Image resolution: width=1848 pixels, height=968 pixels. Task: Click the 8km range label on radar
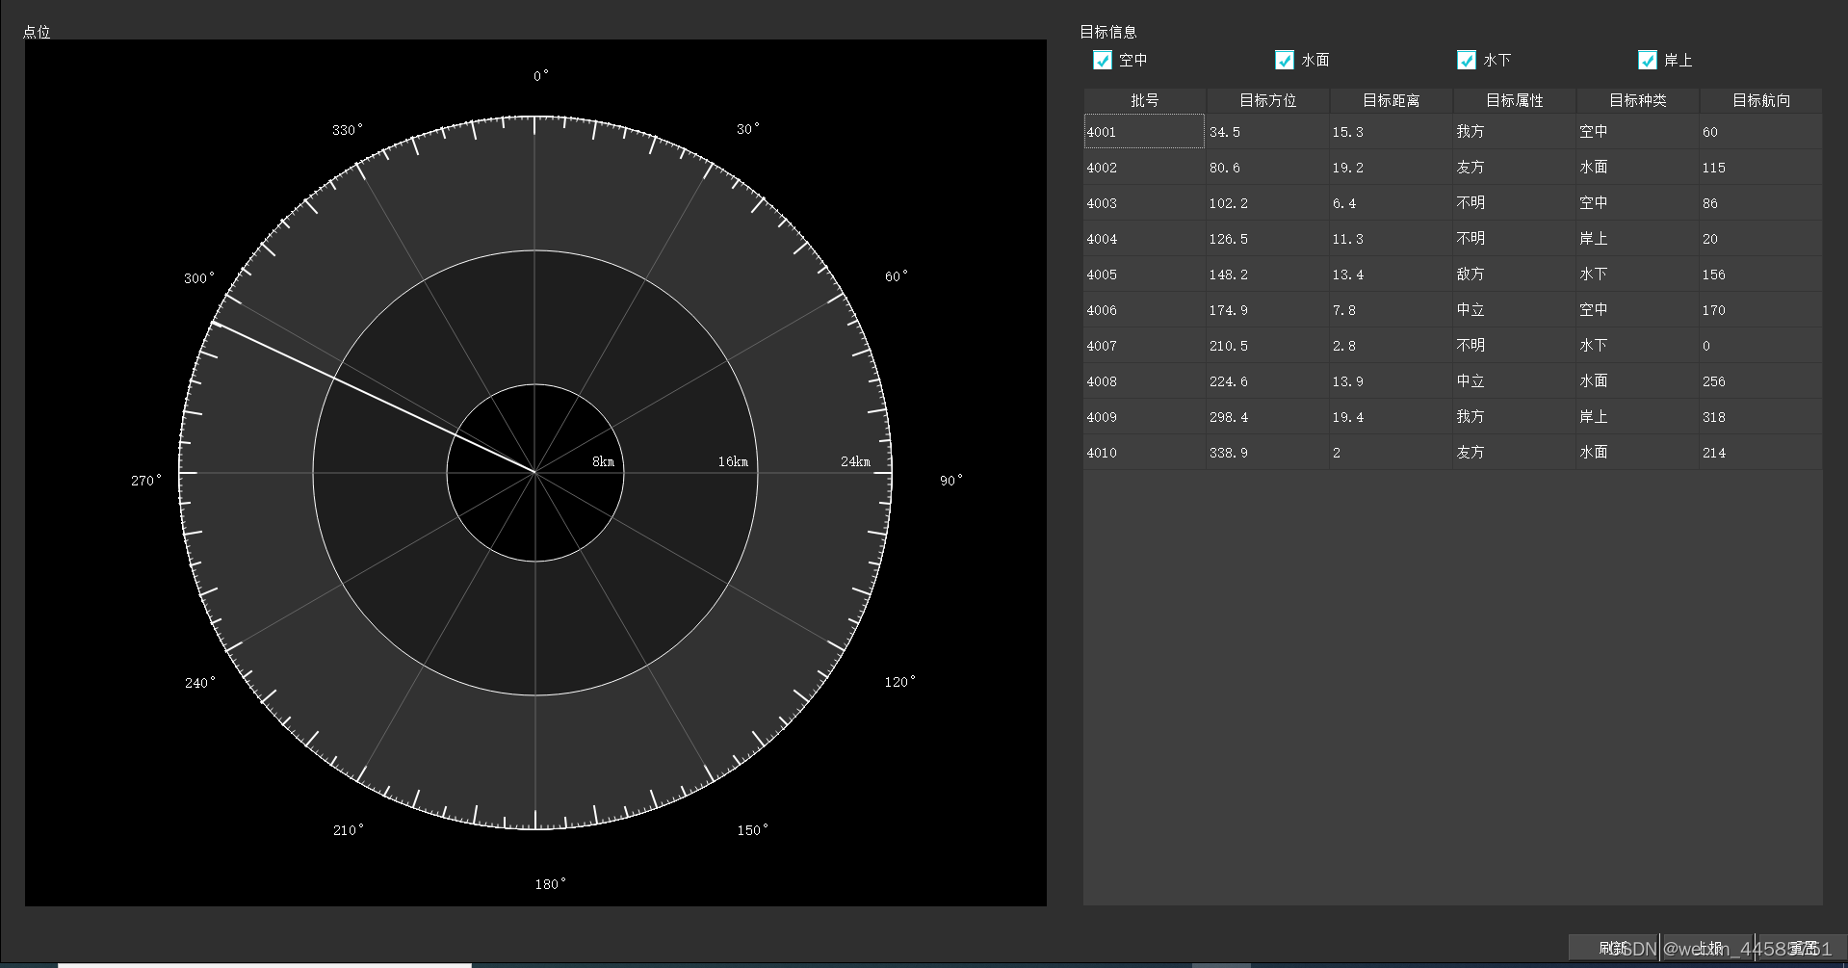click(x=603, y=462)
